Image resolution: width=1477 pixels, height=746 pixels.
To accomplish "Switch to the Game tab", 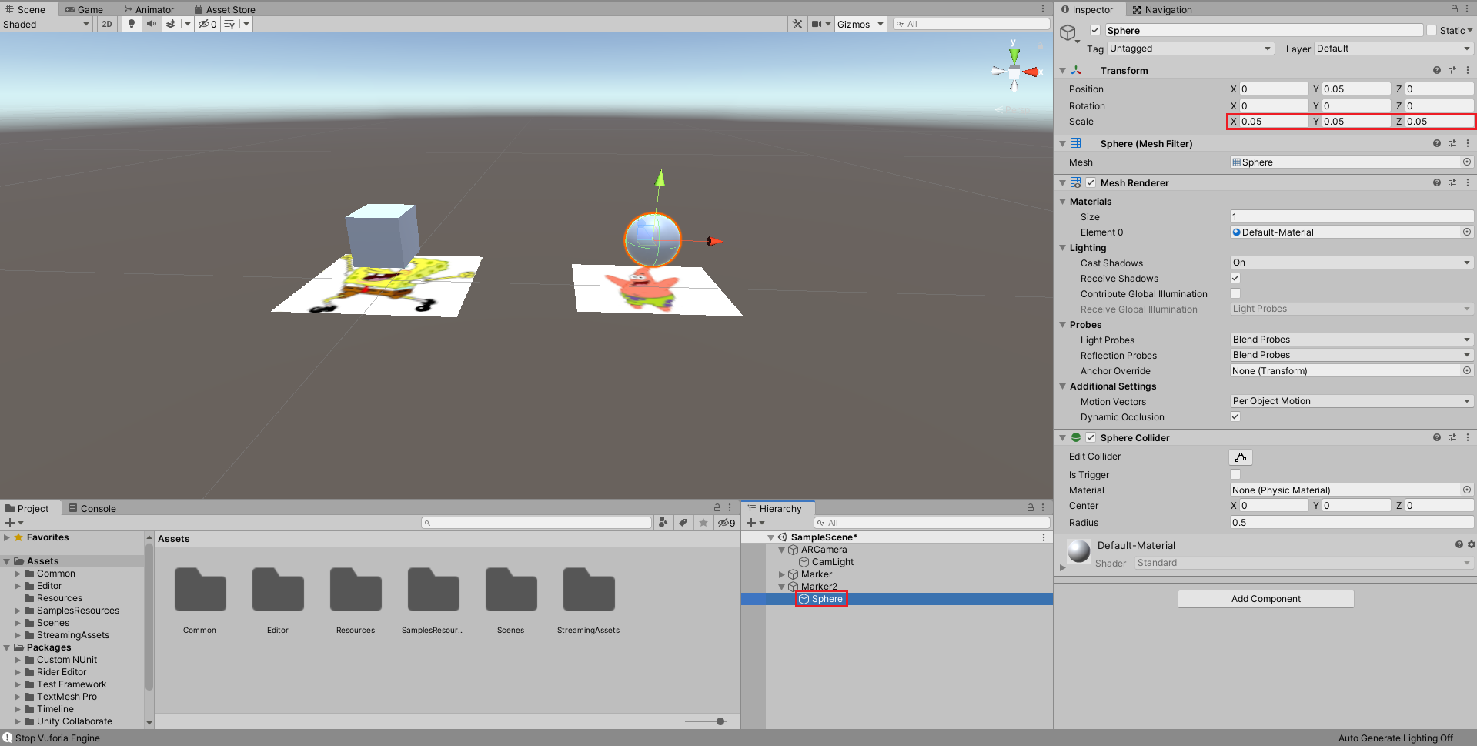I will click(x=84, y=9).
